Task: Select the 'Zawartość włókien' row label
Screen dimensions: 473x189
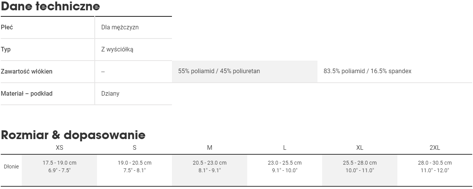Action: pyautogui.click(x=27, y=71)
